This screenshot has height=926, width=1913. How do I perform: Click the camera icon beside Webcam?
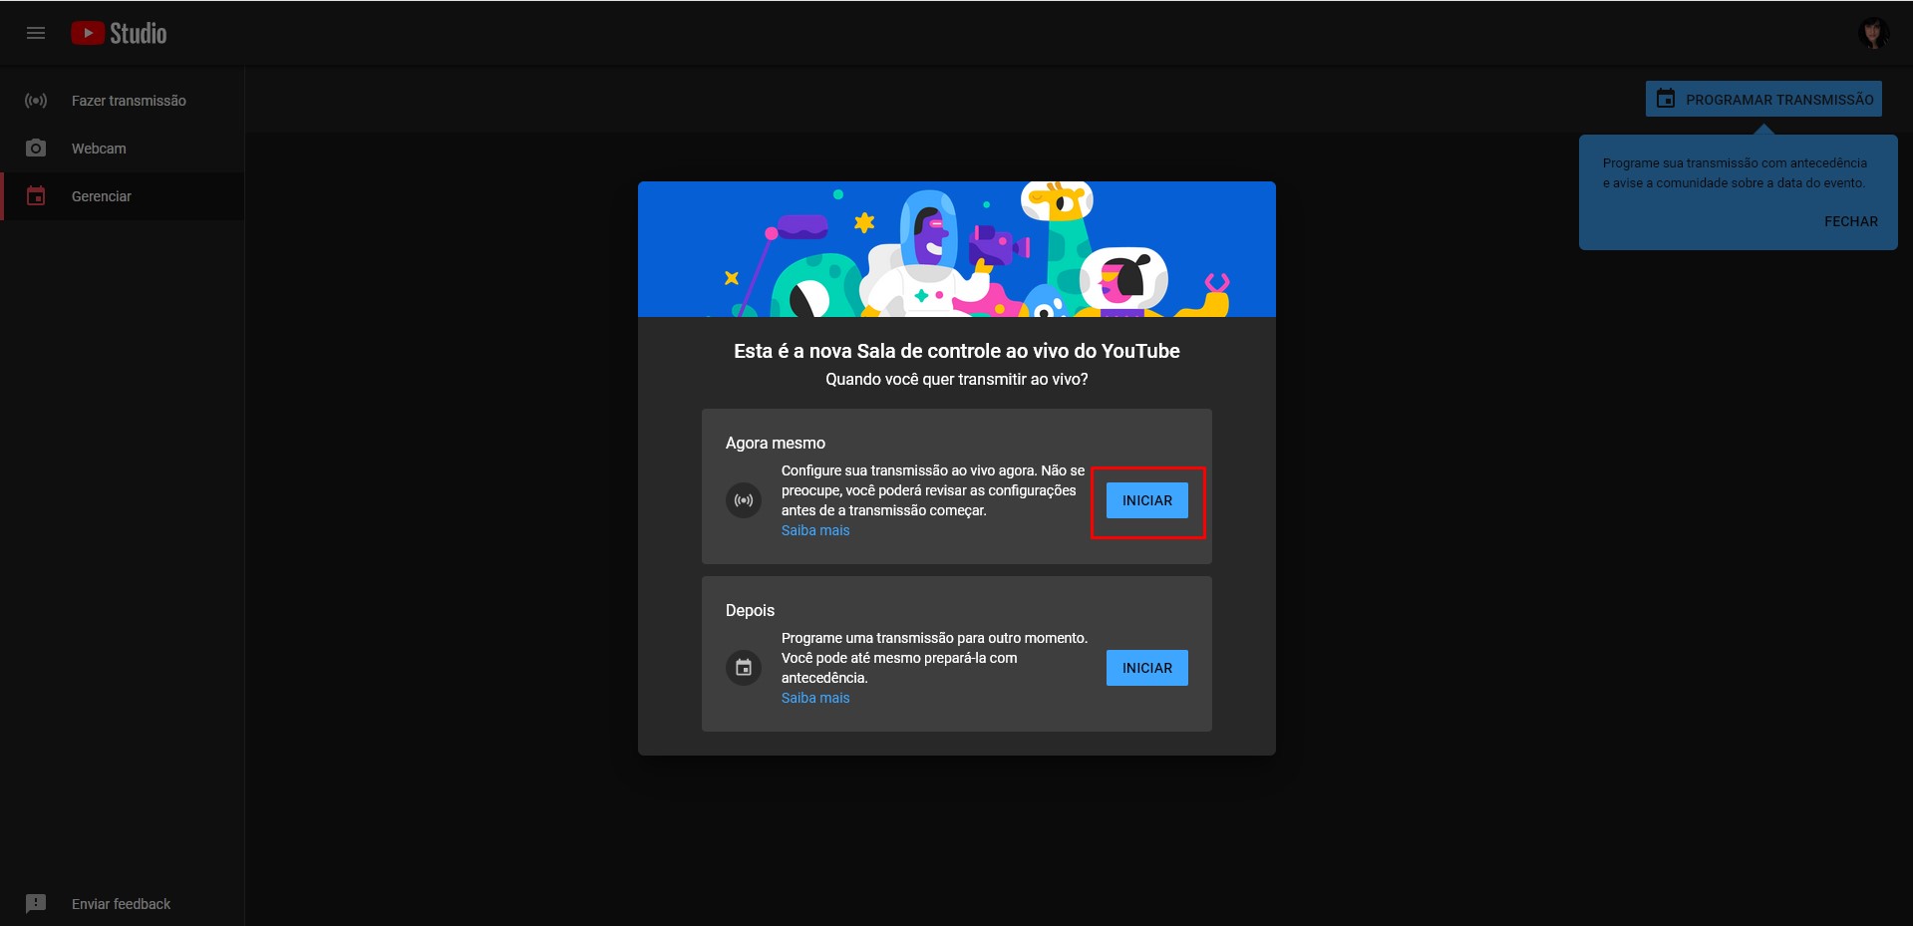36,149
